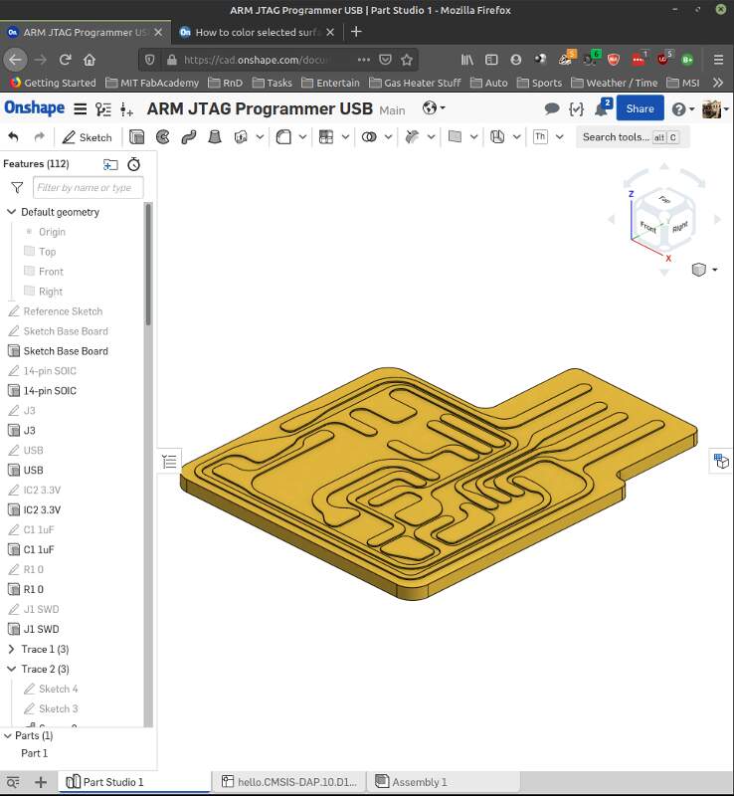This screenshot has height=796, width=734.
Task: Add a folder in the feature list
Action: click(110, 164)
